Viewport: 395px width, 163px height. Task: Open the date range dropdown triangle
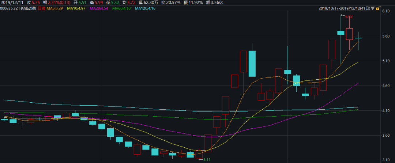coord(372,8)
